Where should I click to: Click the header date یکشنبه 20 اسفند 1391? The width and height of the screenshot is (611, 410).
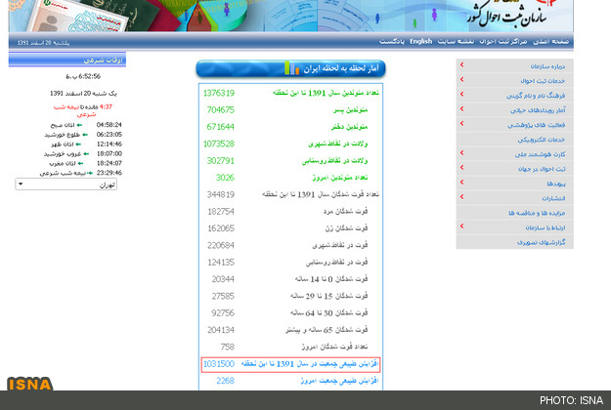coord(43,43)
